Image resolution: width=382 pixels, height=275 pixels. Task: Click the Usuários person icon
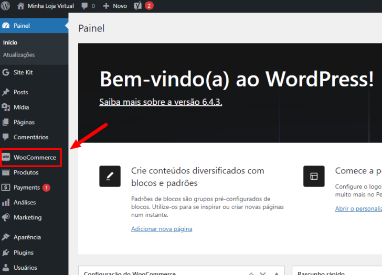(x=6, y=268)
